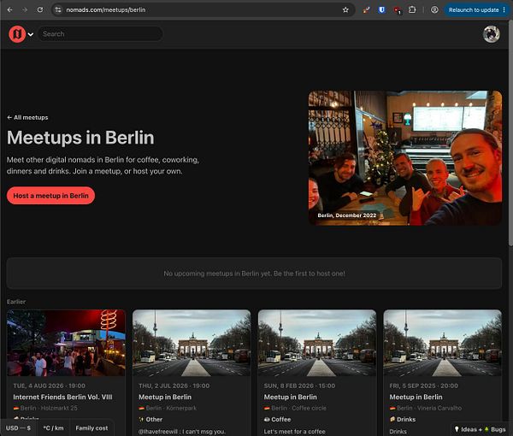Open the Bitwarden shield extension icon

tap(381, 9)
